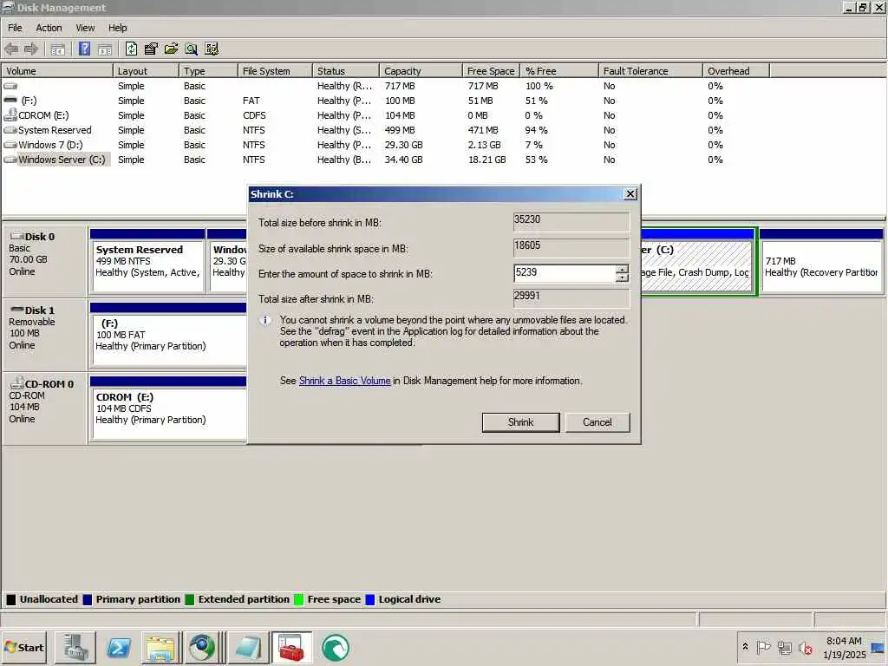Click the muted volume tray icon

pyautogui.click(x=805, y=647)
